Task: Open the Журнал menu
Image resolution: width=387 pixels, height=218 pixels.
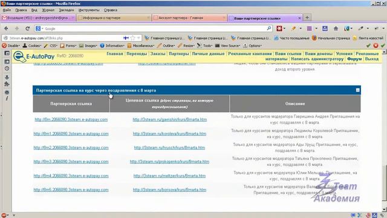Action: click(48, 10)
